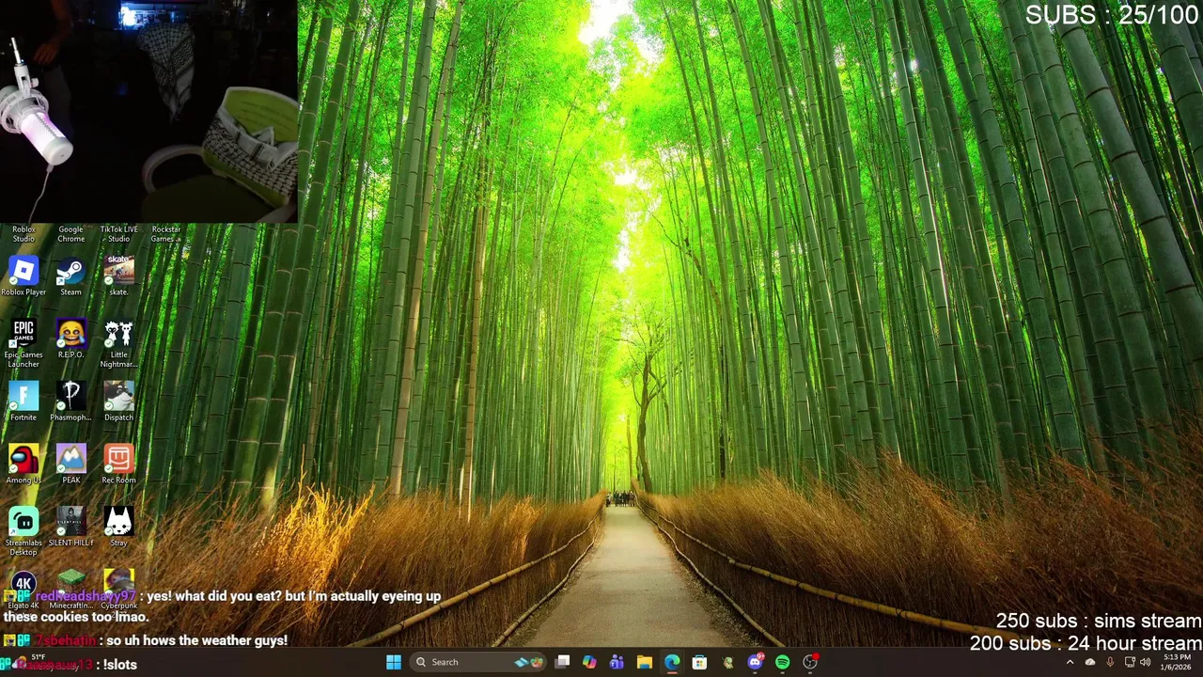Select the TikTok LIVE Studio shortcut label
The image size is (1203, 677).
pos(118,234)
